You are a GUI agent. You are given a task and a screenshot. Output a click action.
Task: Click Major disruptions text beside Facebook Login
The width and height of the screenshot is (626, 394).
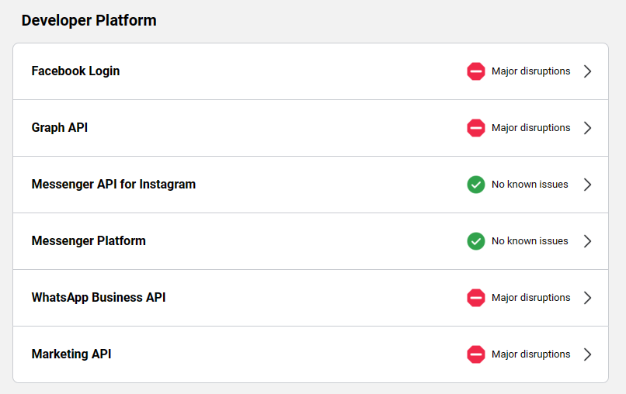[530, 71]
